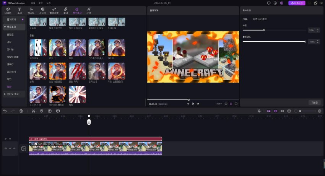Select the 붉은 자국 red claw effect thumbnail

pyautogui.click(x=77, y=71)
